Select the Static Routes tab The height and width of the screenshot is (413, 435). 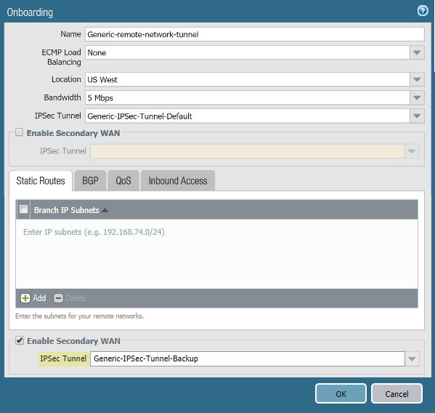click(41, 181)
